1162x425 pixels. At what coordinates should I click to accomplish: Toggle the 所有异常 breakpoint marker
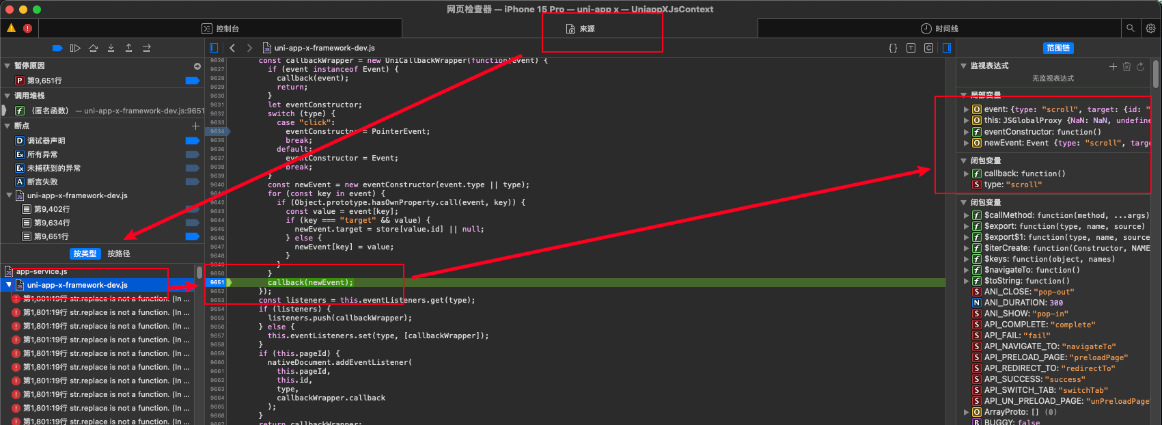point(192,154)
